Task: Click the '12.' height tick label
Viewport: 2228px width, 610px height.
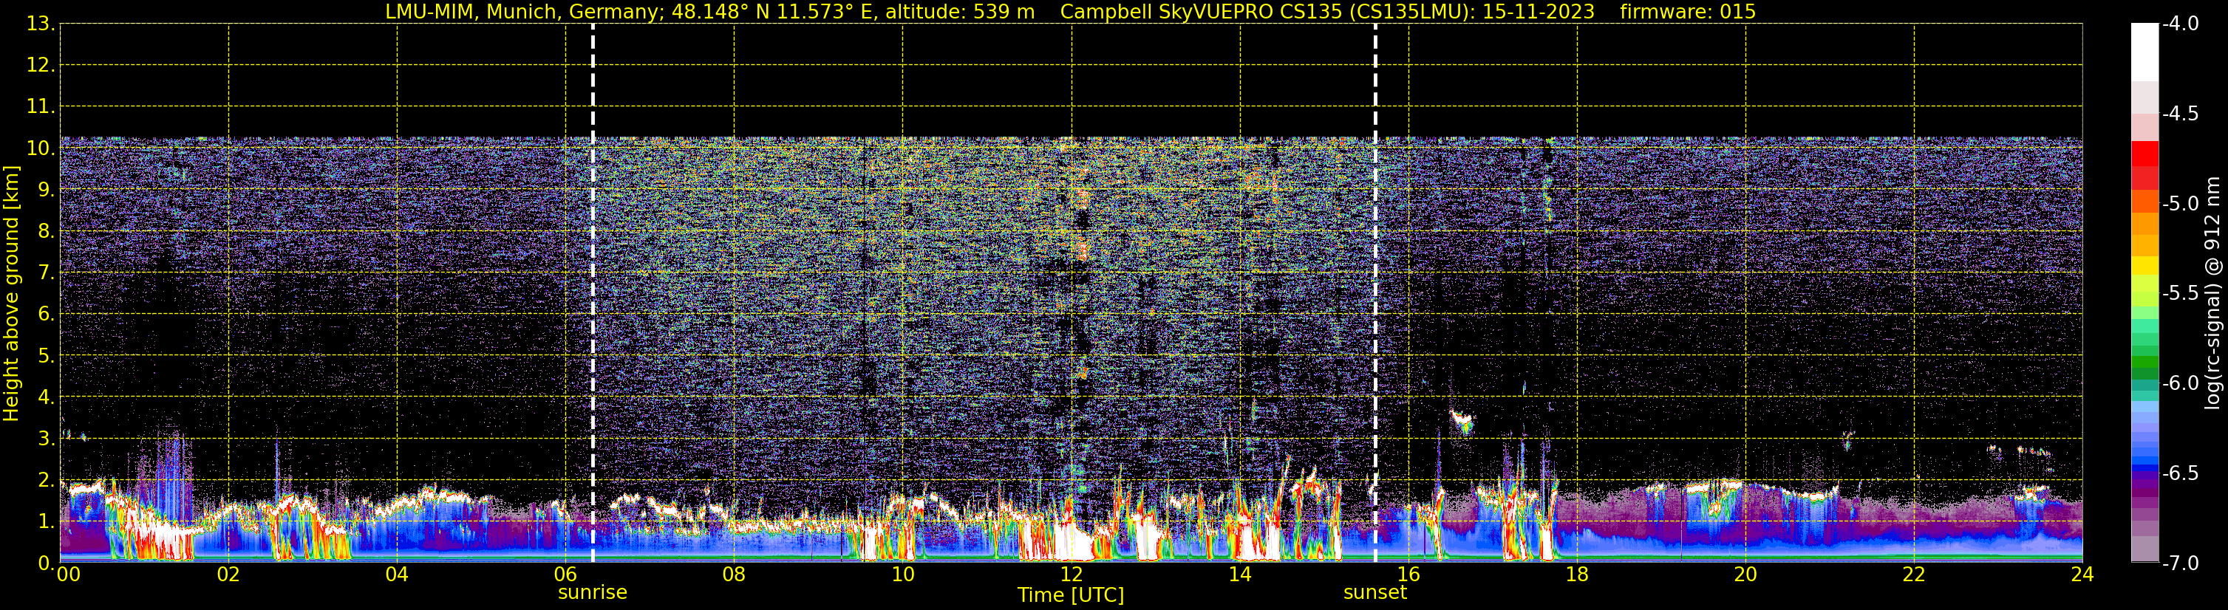Action: pos(41,65)
